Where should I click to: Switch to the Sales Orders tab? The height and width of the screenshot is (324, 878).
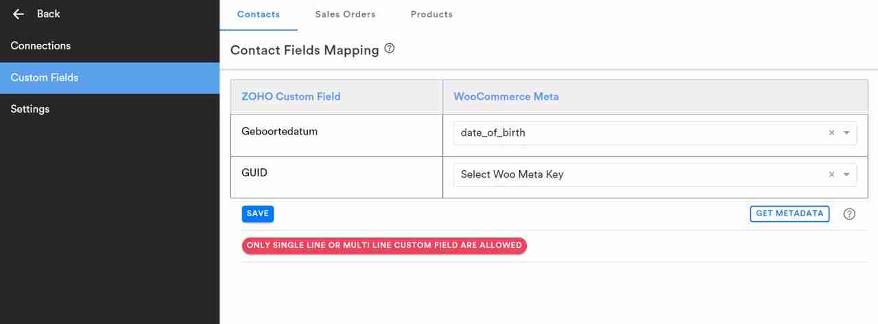click(345, 14)
